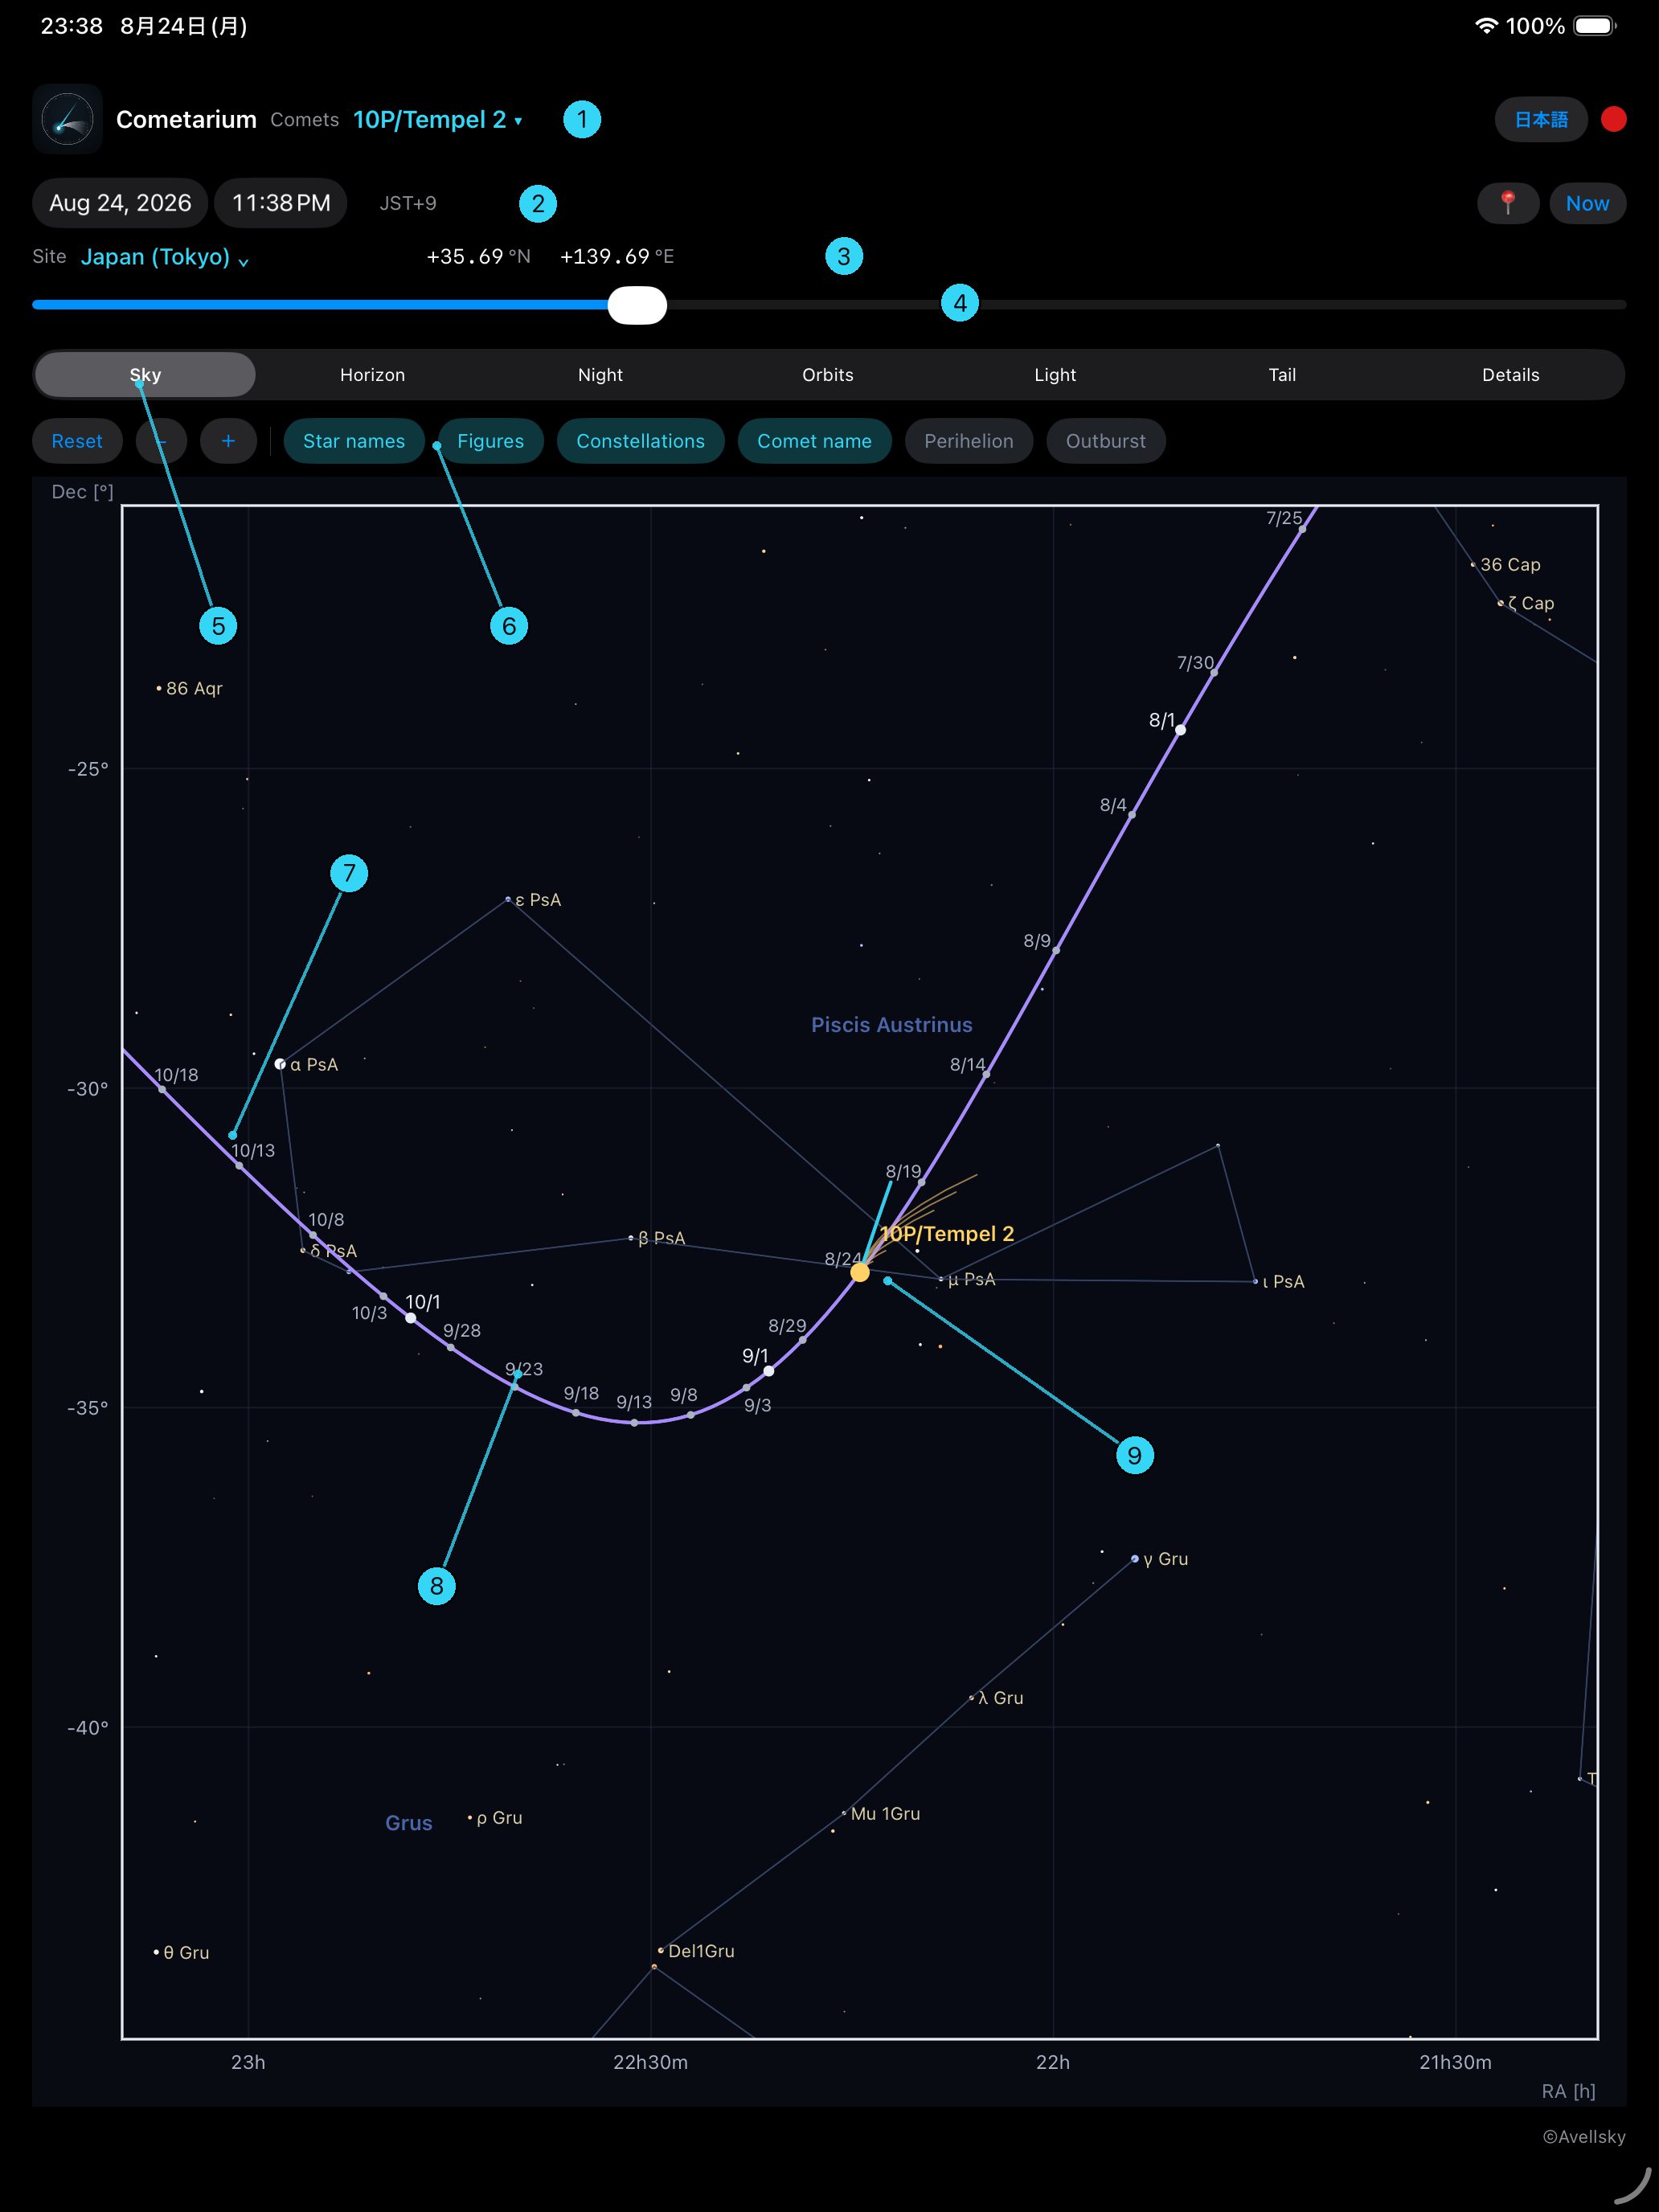Tap the location pin icon button
The height and width of the screenshot is (2212, 1659).
click(1507, 203)
